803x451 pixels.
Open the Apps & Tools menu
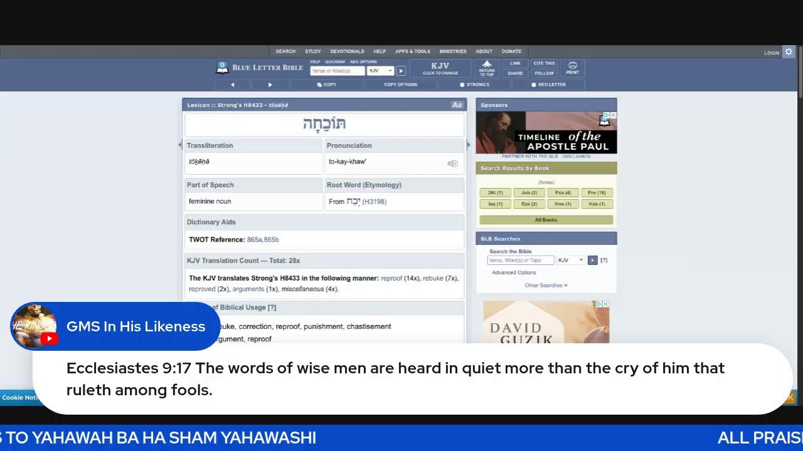pos(413,51)
